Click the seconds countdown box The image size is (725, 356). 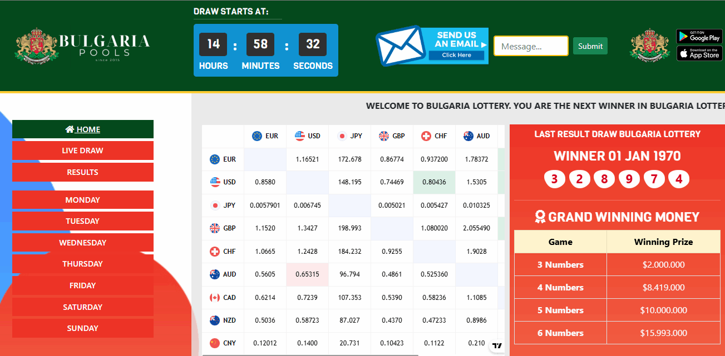tap(313, 44)
